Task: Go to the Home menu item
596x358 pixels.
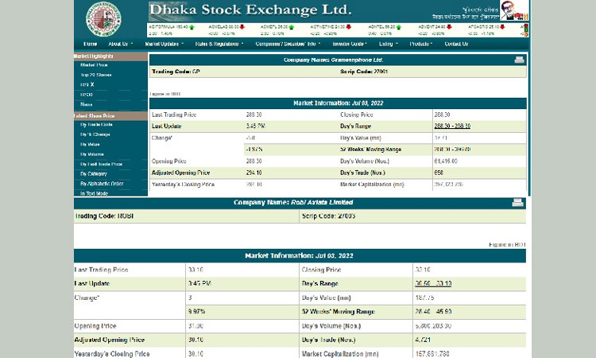Action: pos(89,44)
